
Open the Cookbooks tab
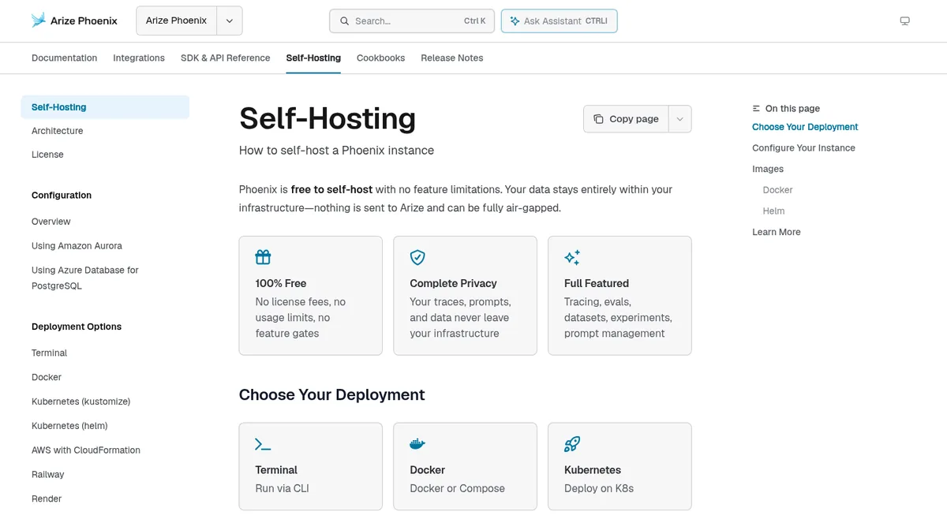coord(380,58)
